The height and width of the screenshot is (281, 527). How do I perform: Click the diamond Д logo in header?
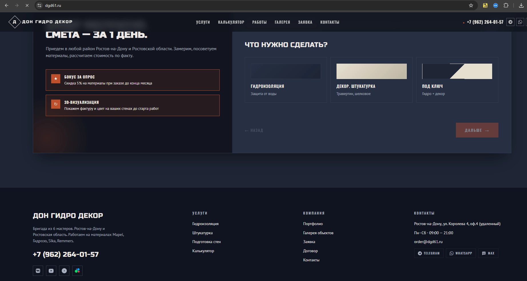click(15, 22)
